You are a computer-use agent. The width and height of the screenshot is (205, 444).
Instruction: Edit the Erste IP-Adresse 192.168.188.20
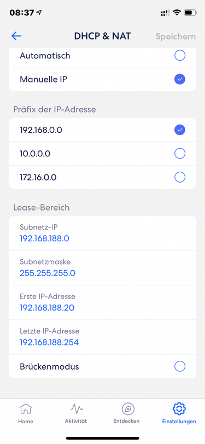tap(103, 302)
